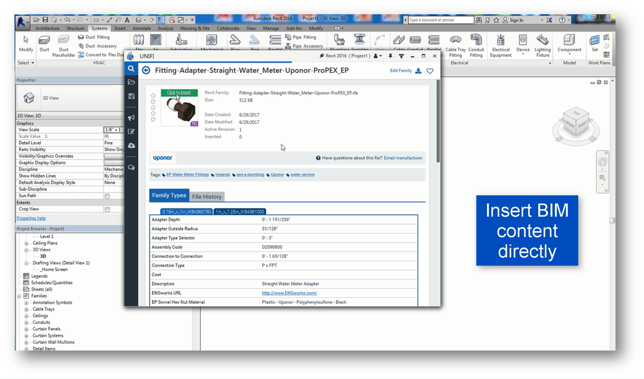Viewport: 644px width, 379px height.
Task: Click the download icon beside Edit Family
Action: tap(419, 71)
